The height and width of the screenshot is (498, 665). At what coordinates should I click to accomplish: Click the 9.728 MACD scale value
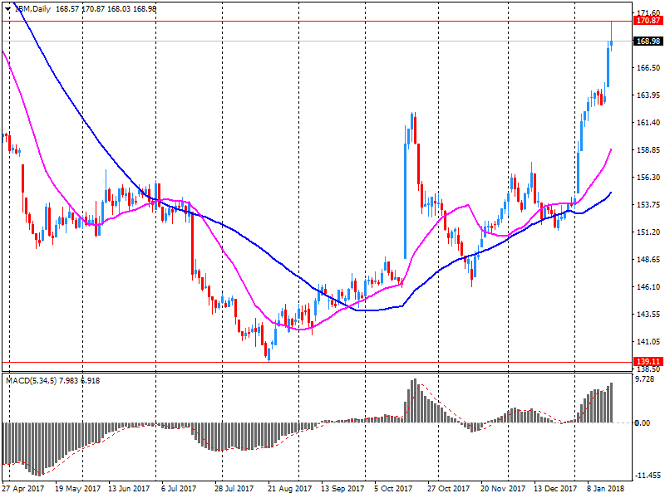pyautogui.click(x=646, y=379)
